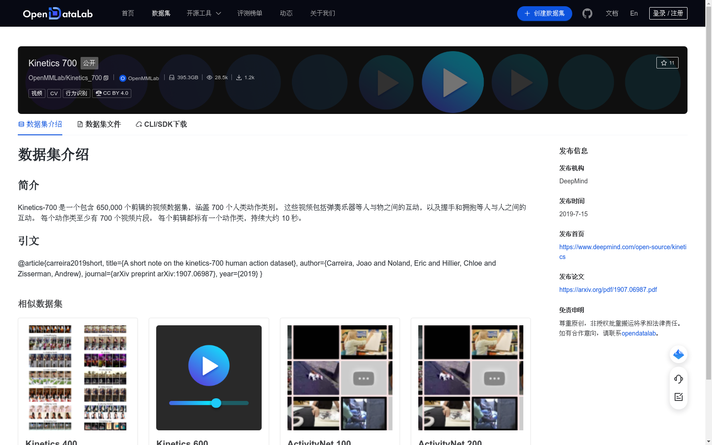Click the Kinetics 600 card progress slider
The height and width of the screenshot is (445, 712).
(x=209, y=403)
